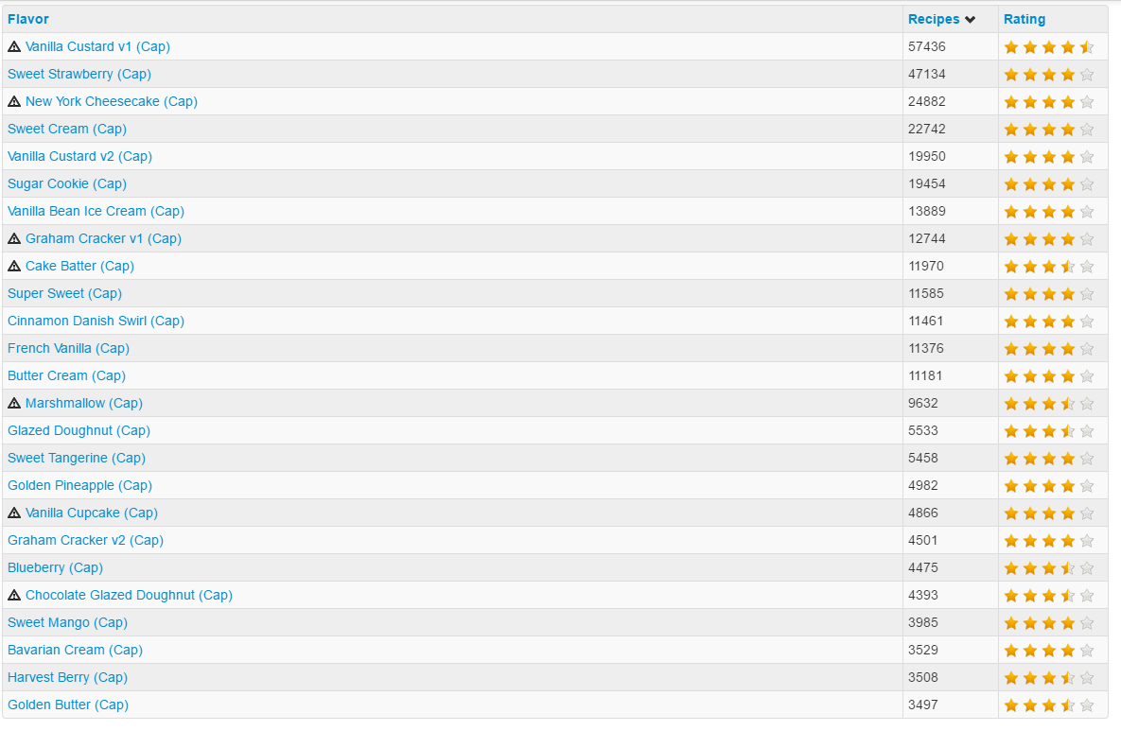Open Graham Cracker v2 (Cap) link

(x=86, y=540)
